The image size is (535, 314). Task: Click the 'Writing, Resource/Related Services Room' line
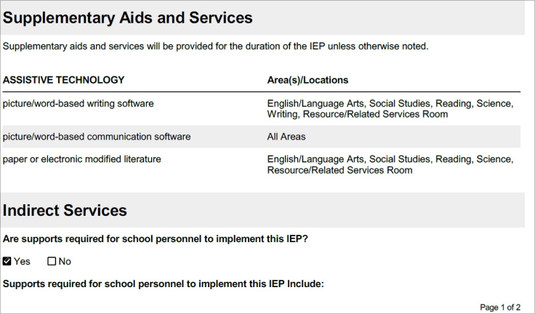357,115
